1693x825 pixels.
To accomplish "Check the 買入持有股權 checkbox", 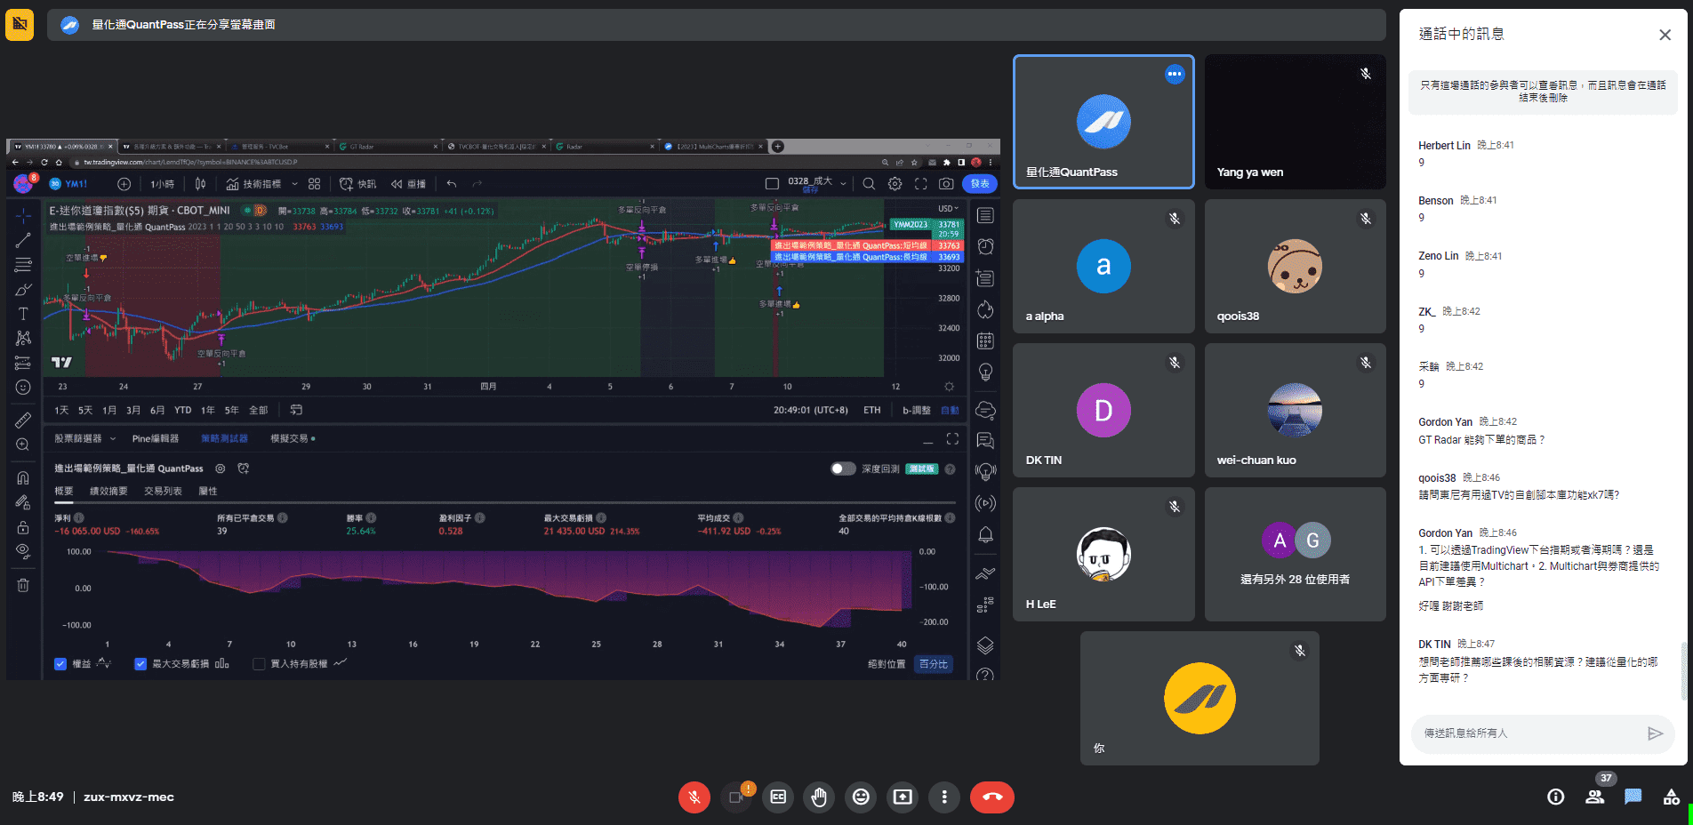I will tap(259, 663).
